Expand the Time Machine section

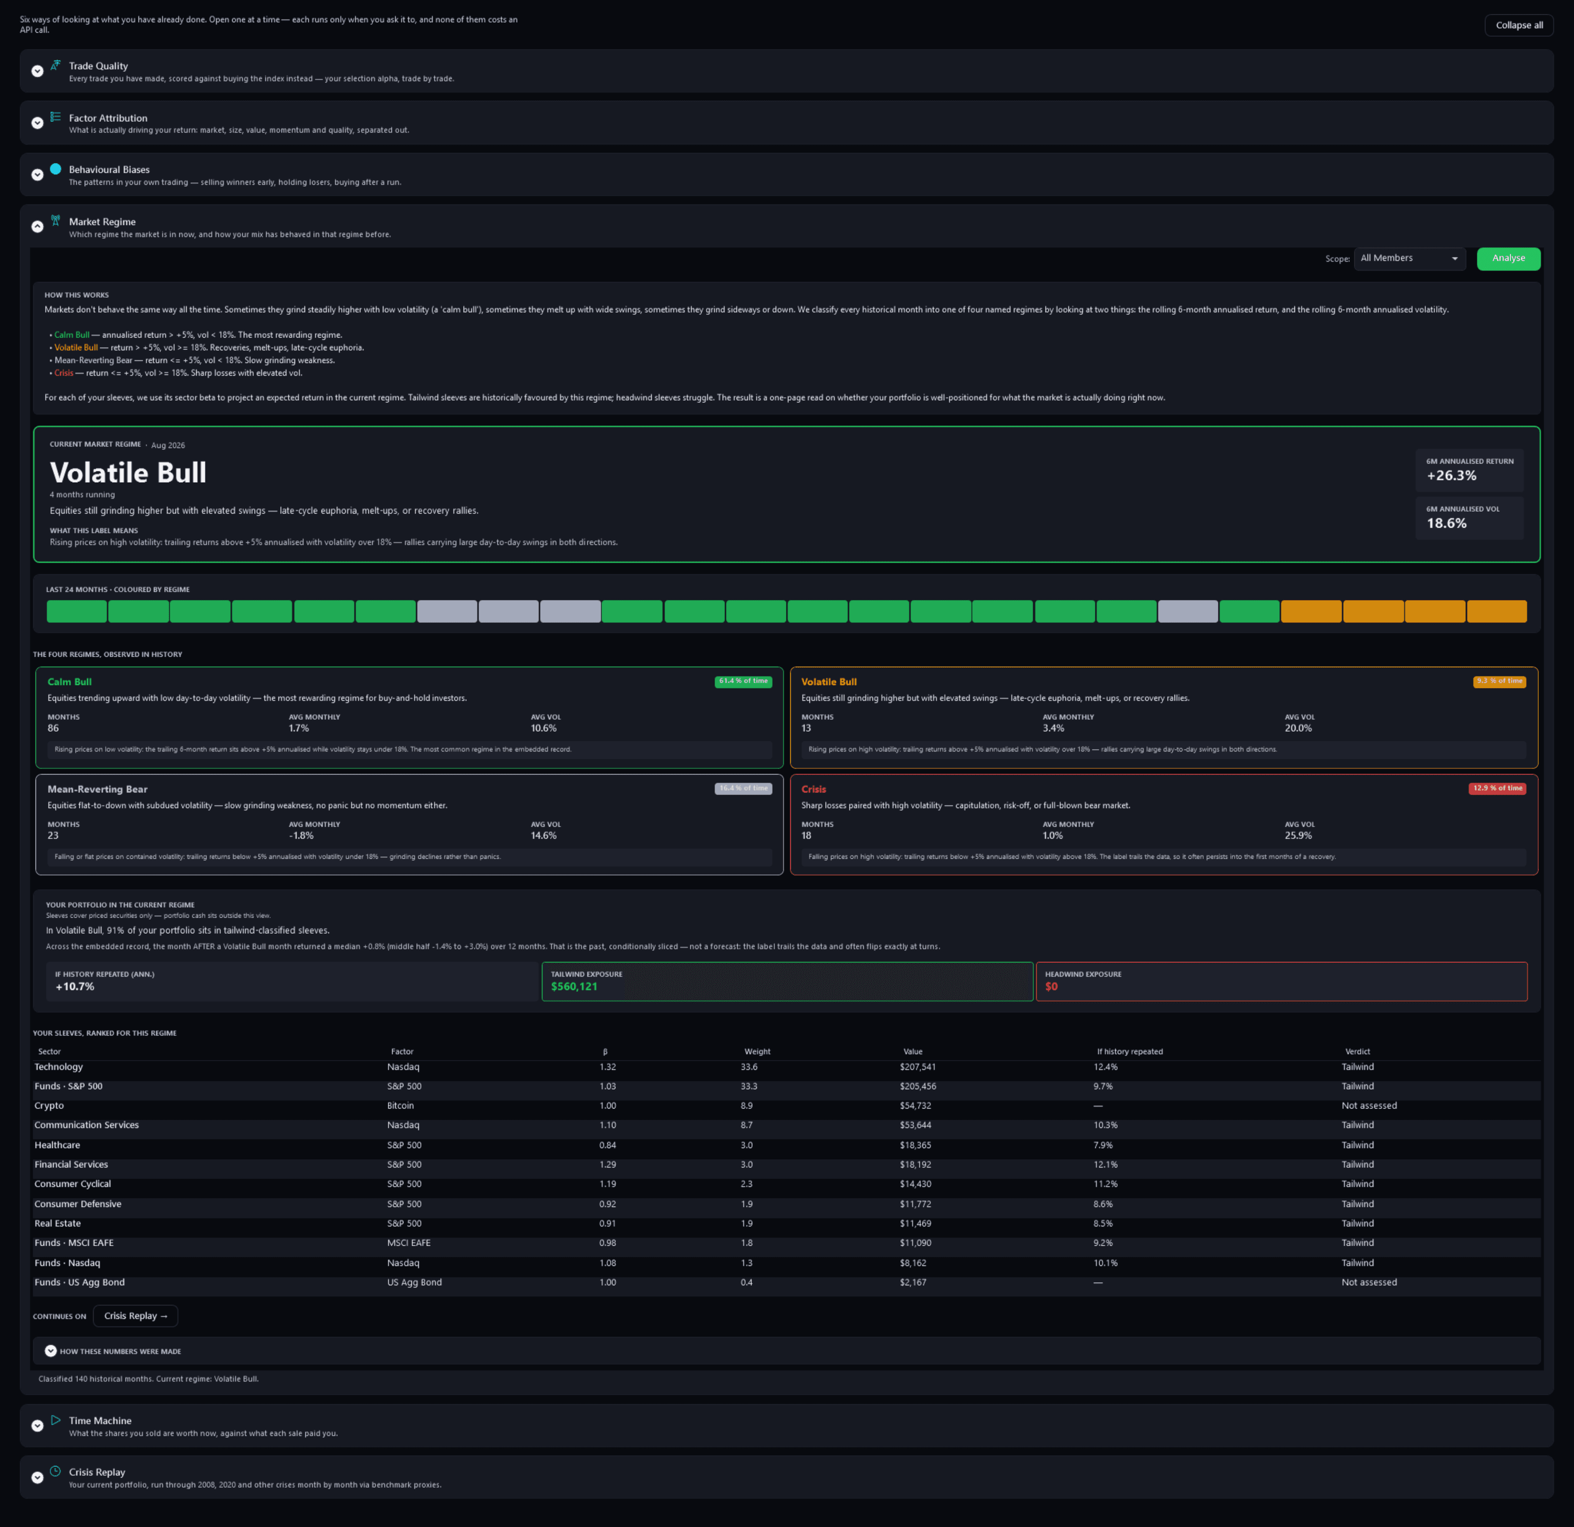click(37, 1426)
